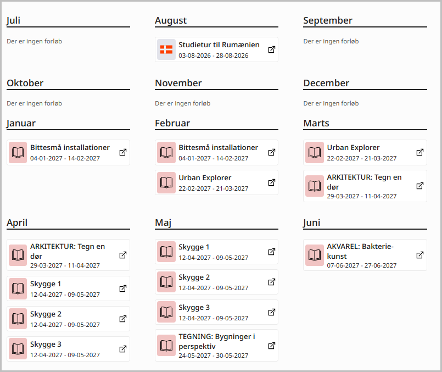Open external link icon for Bittesmå installationer in Januar
Screen dimensions: 442x372
pos(123,152)
